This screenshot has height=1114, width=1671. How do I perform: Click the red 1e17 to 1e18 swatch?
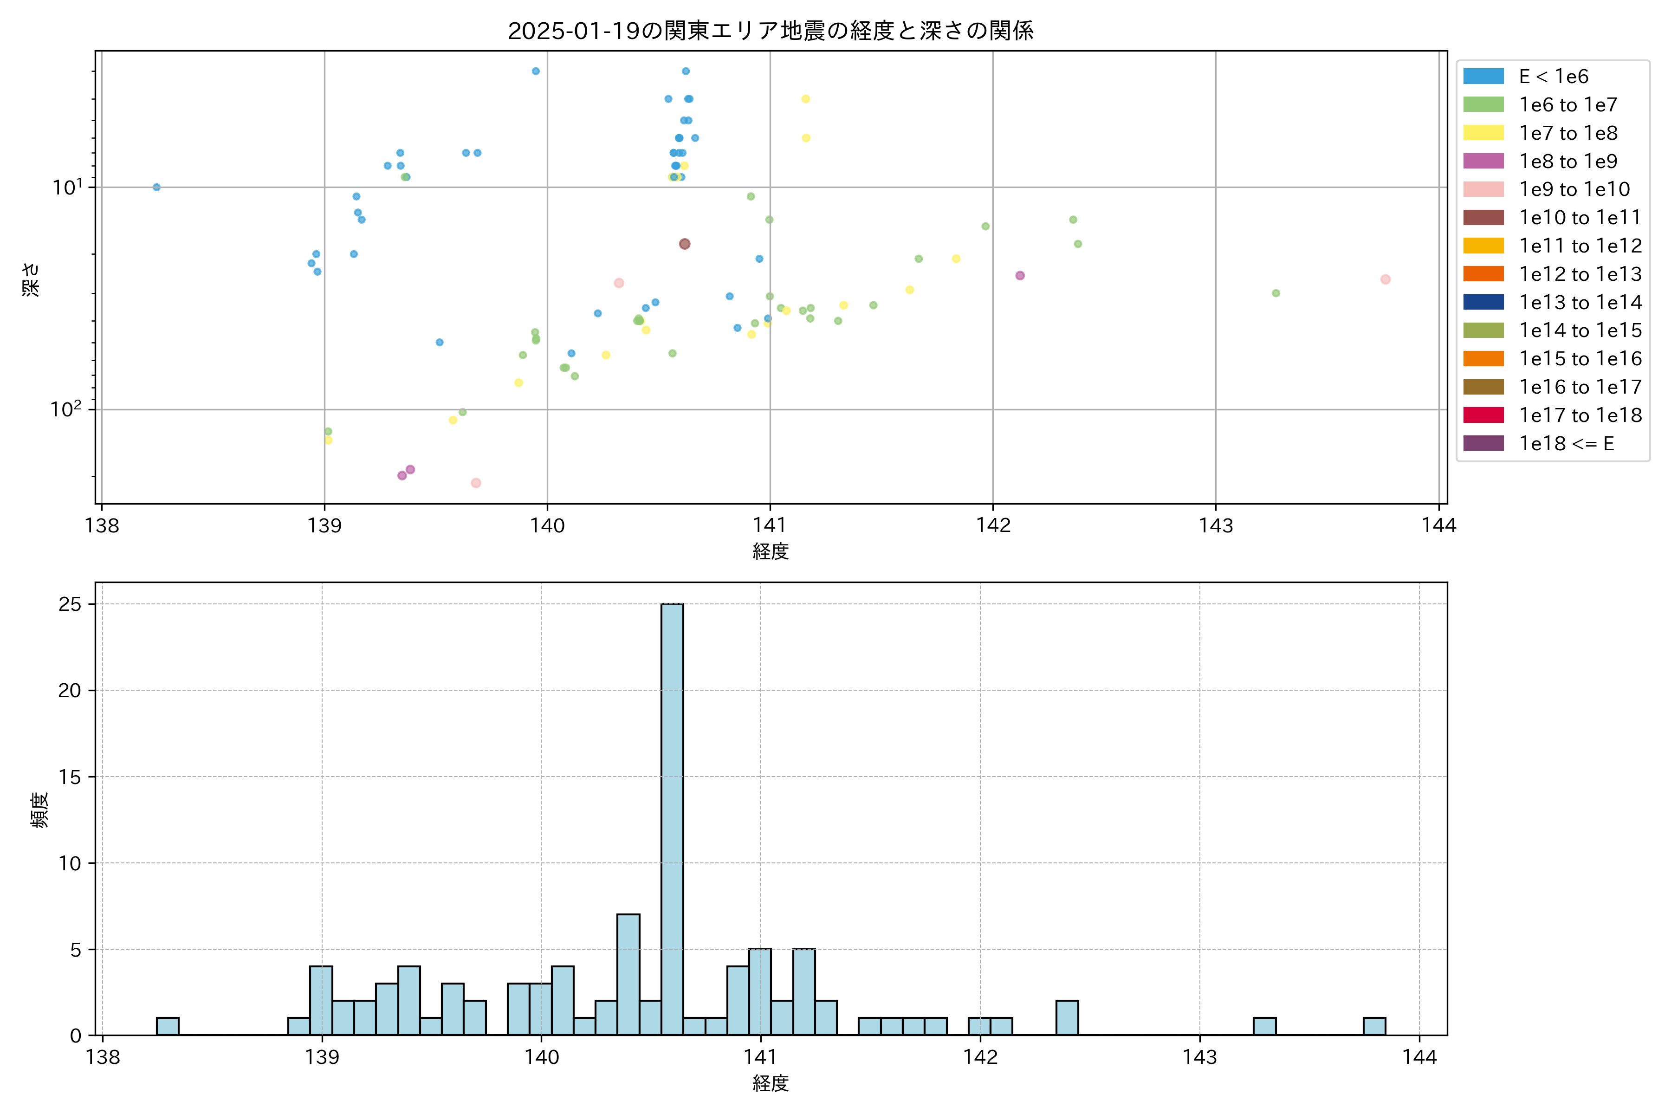(1483, 415)
